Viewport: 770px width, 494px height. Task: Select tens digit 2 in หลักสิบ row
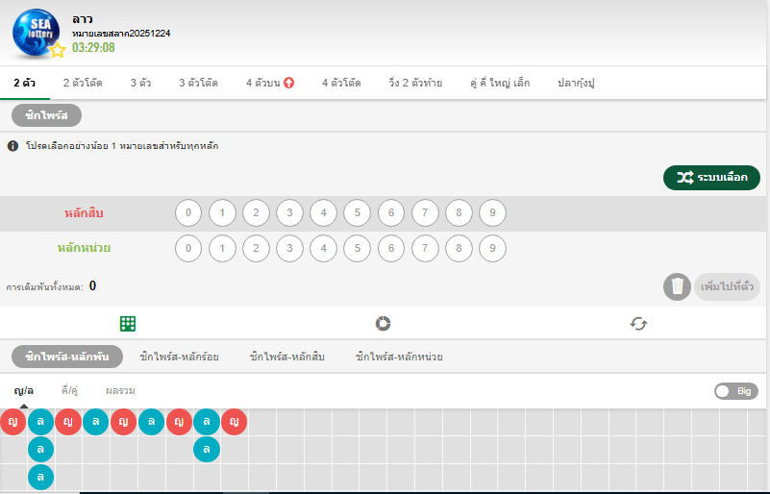click(x=256, y=212)
